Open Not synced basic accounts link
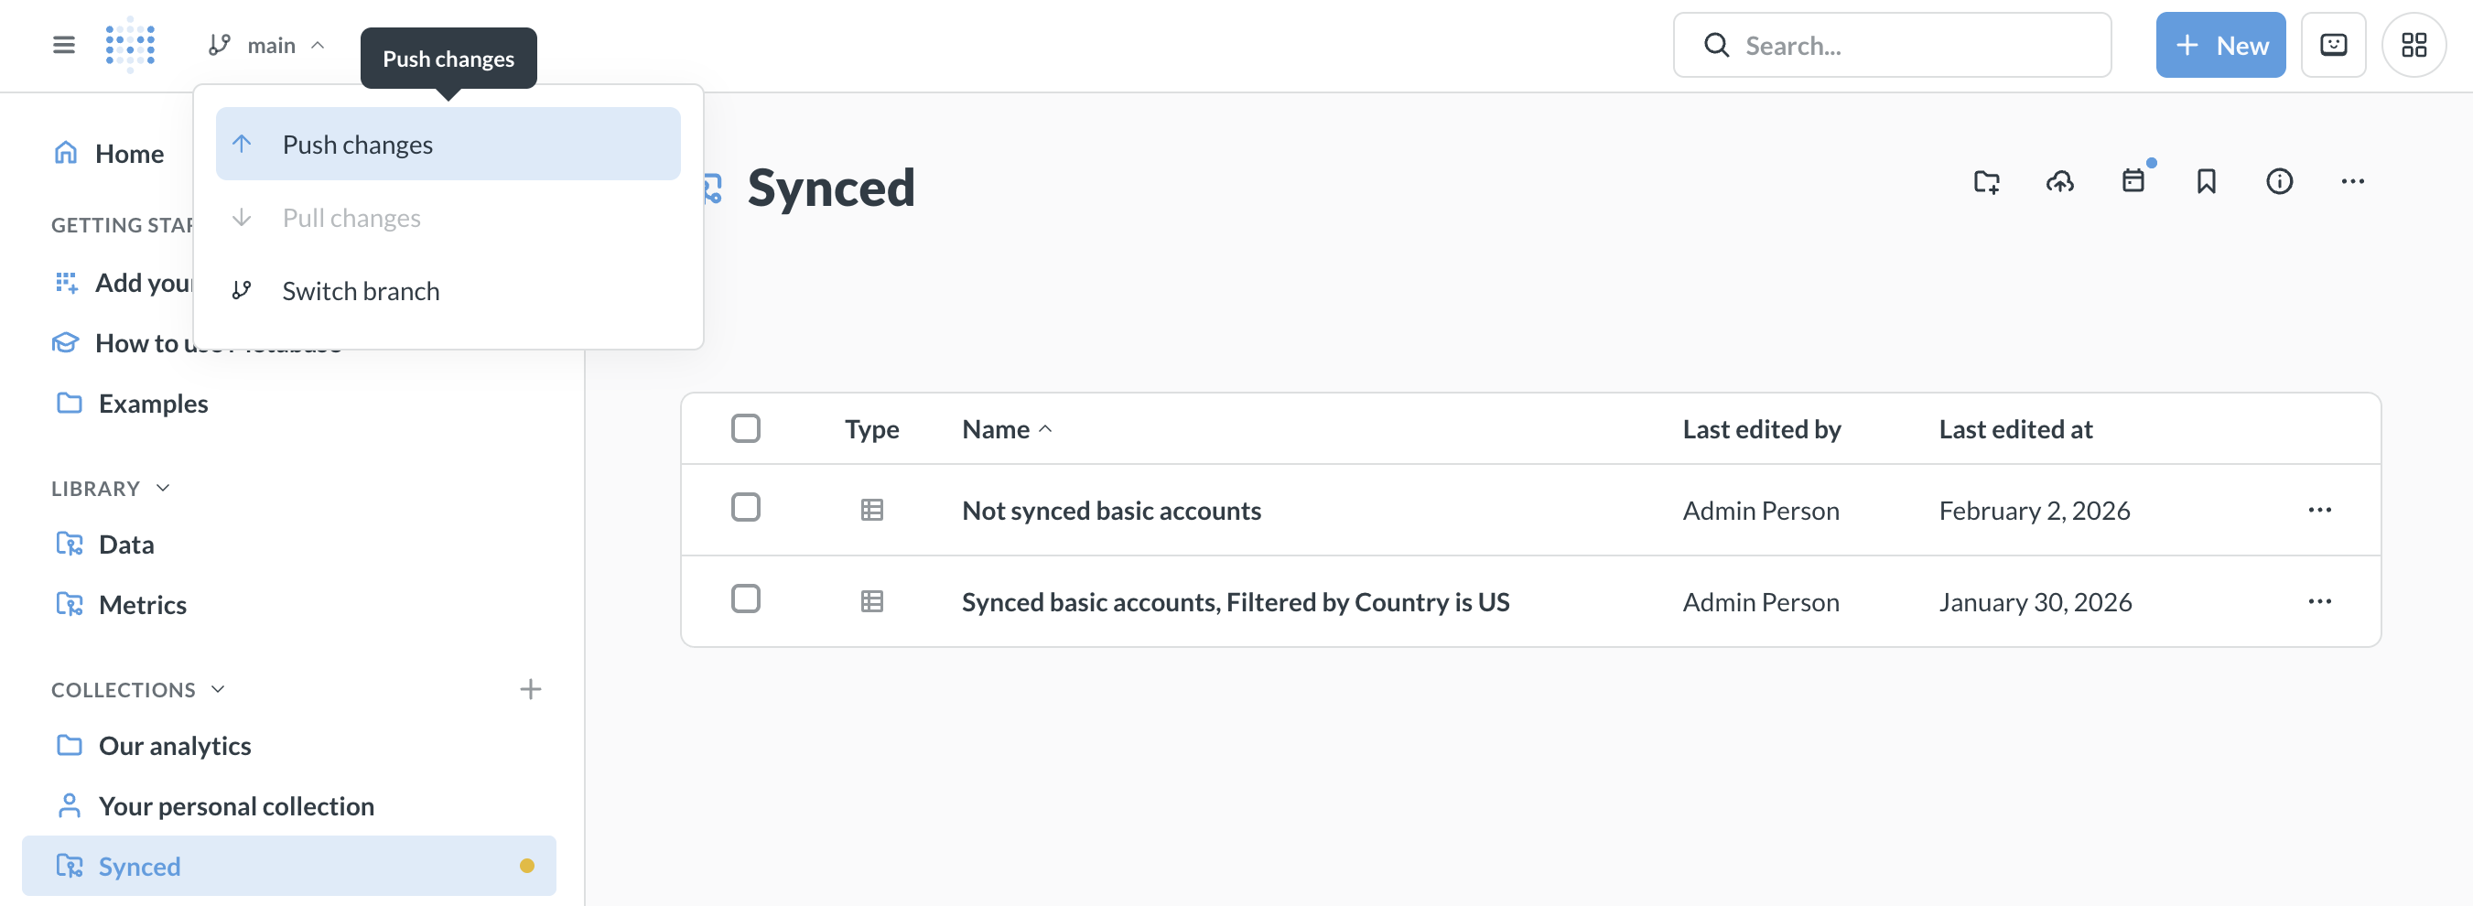Viewport: 2473px width, 906px height. pos(1111,511)
